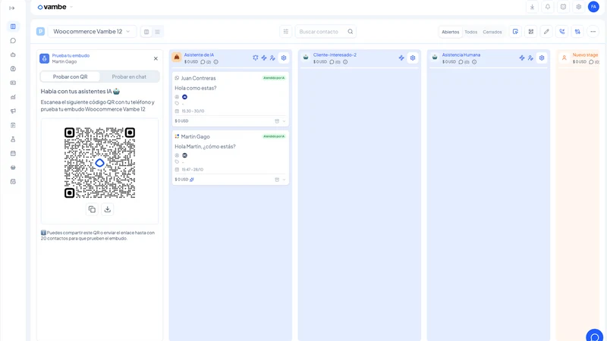
Task: Expand the collapsed left sidebar
Action: (x=12, y=8)
